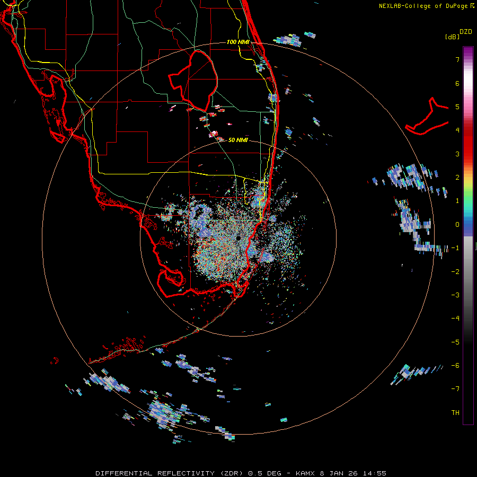Click the -5 value on the color scale
Viewport: 477px width, 477px height.
[455, 342]
